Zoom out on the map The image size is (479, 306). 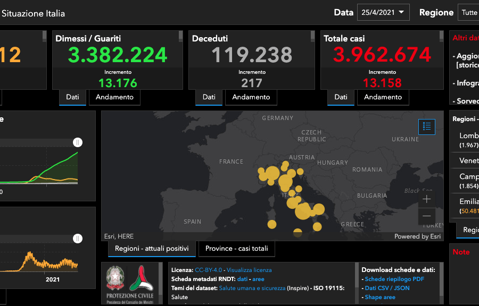426,216
